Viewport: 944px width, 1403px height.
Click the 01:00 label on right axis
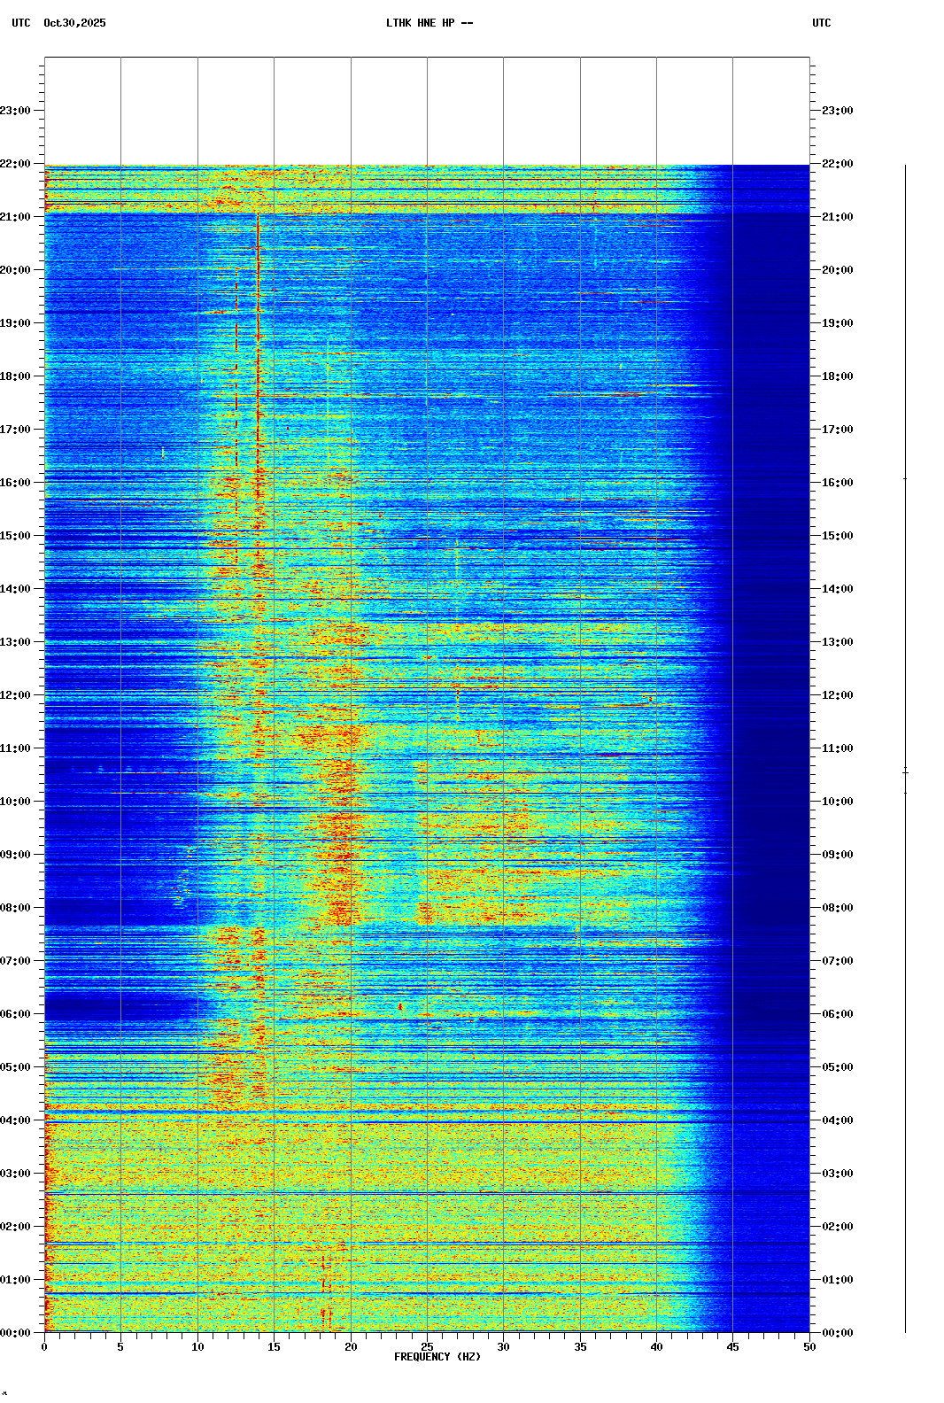coord(837,1280)
